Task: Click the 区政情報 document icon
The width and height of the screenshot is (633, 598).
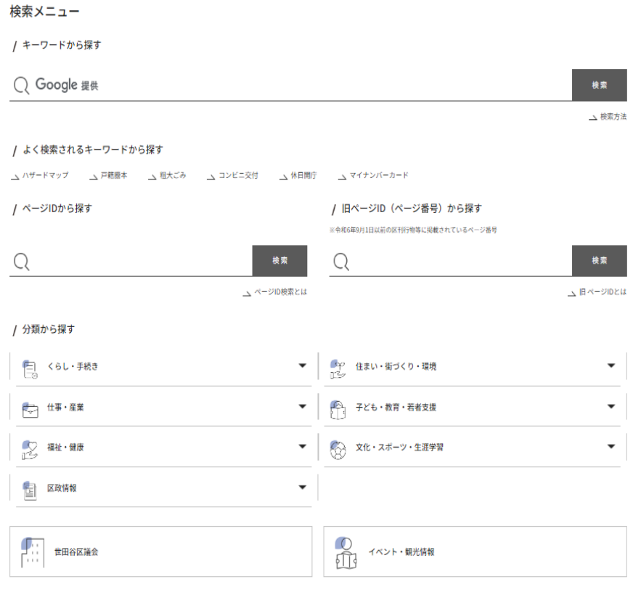Action: pyautogui.click(x=29, y=488)
